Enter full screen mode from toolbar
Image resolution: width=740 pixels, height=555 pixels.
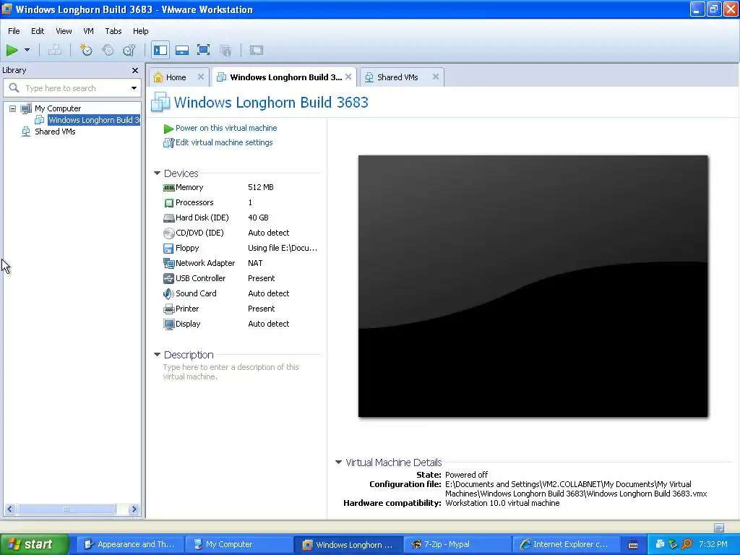[x=203, y=50]
